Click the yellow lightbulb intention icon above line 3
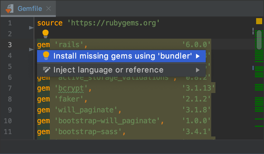 [46, 34]
